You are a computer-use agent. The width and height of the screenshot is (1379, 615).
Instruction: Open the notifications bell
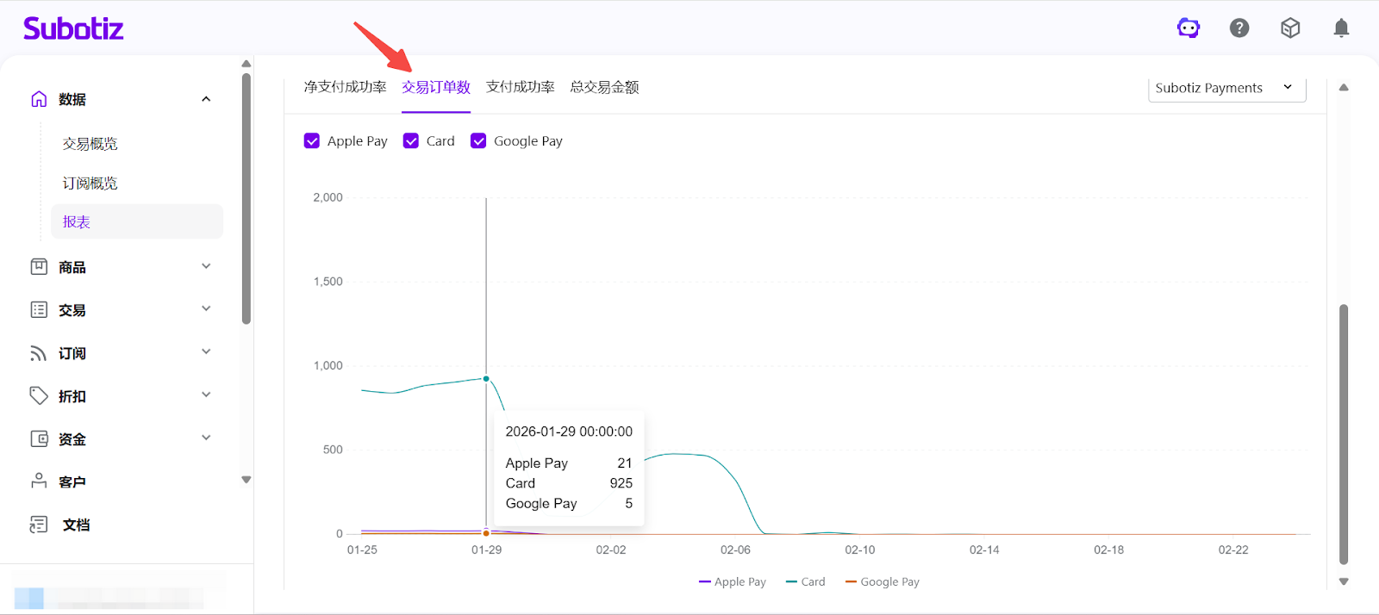tap(1341, 28)
